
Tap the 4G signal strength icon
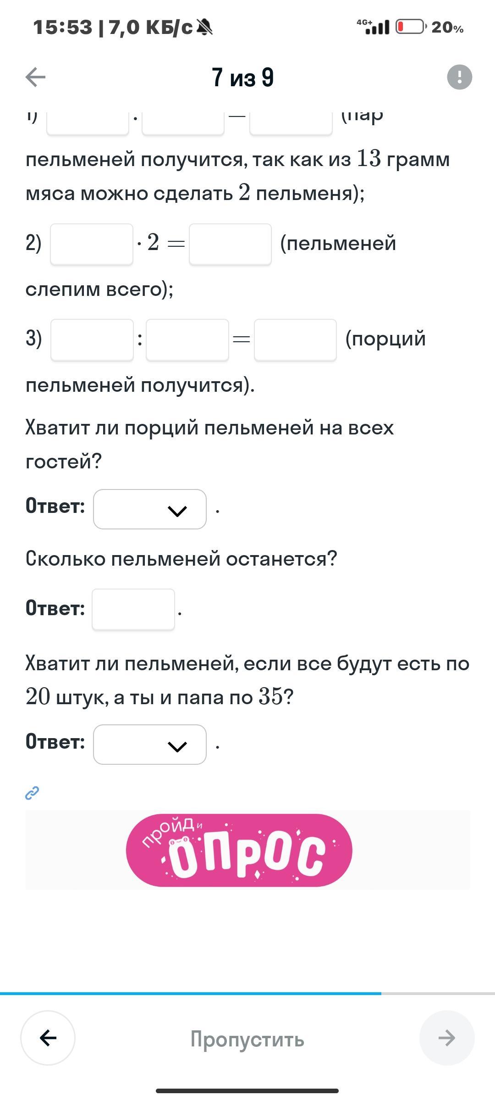pyautogui.click(x=373, y=27)
